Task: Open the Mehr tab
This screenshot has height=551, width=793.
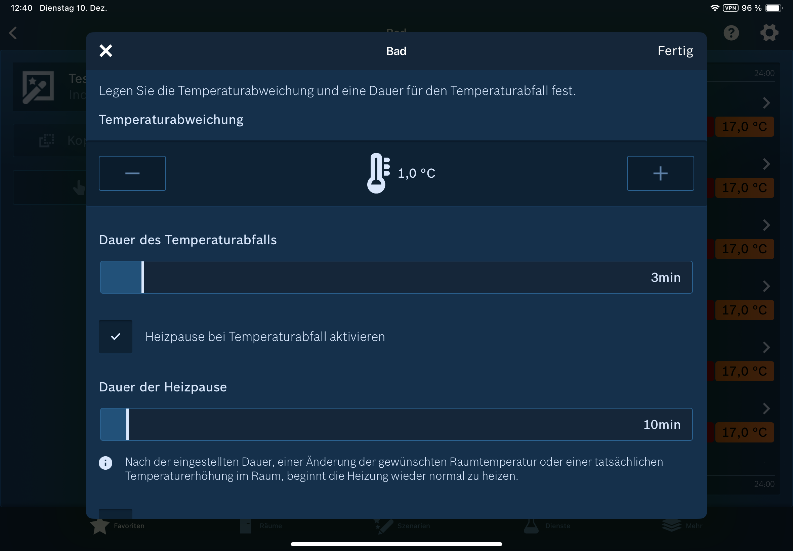Action: coord(682,526)
